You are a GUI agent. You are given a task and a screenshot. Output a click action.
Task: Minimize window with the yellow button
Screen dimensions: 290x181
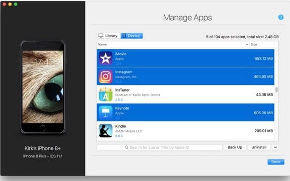10,4
